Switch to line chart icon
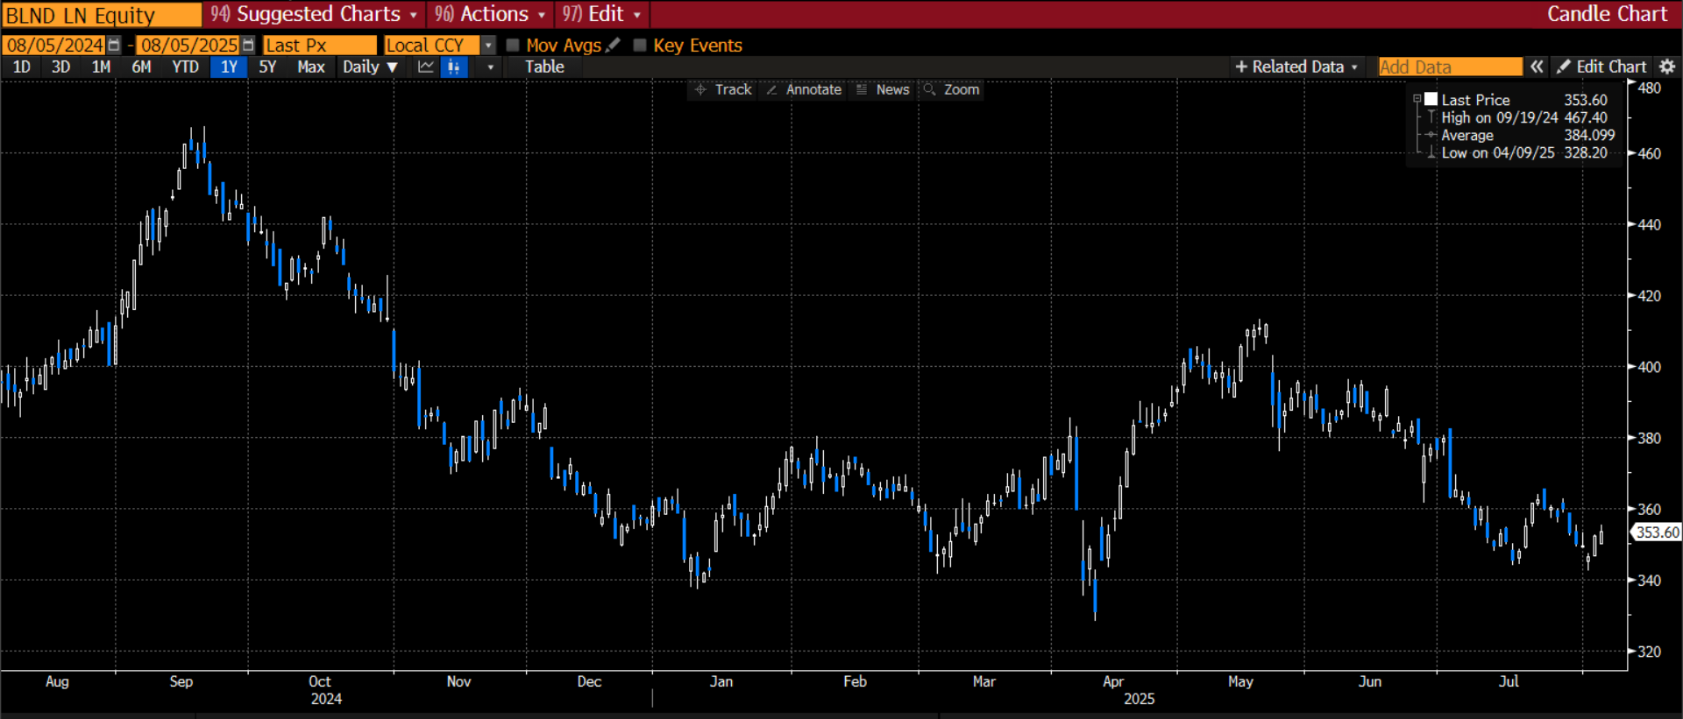The height and width of the screenshot is (719, 1683). pos(426,67)
